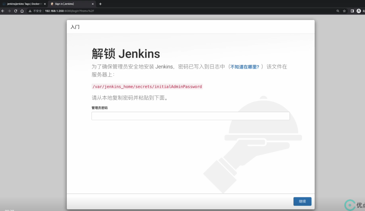Reload the Jenkins page
This screenshot has width=365, height=211.
pos(15,11)
